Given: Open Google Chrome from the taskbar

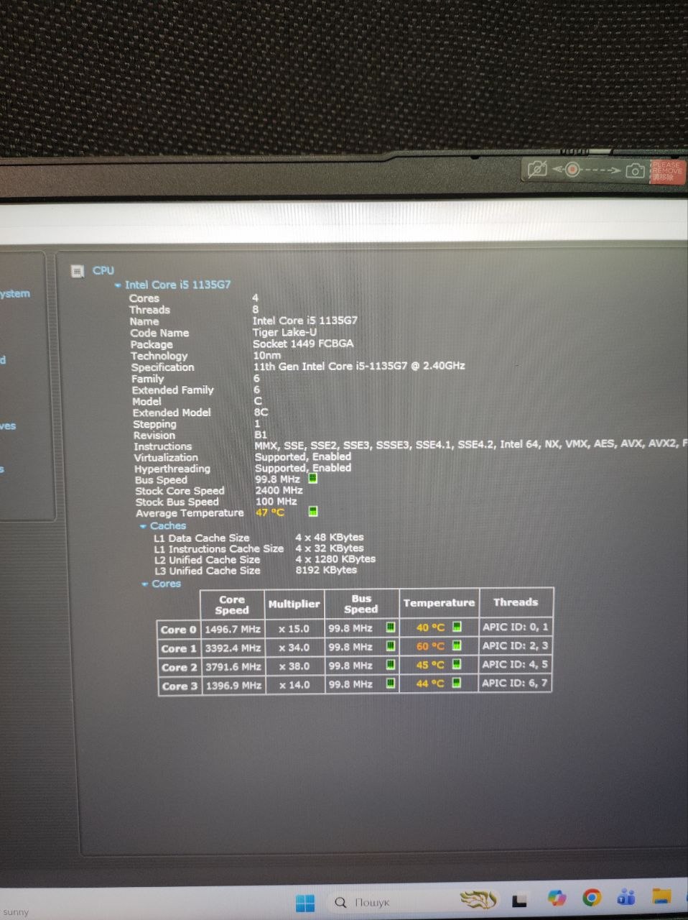Looking at the screenshot, I should (x=592, y=897).
